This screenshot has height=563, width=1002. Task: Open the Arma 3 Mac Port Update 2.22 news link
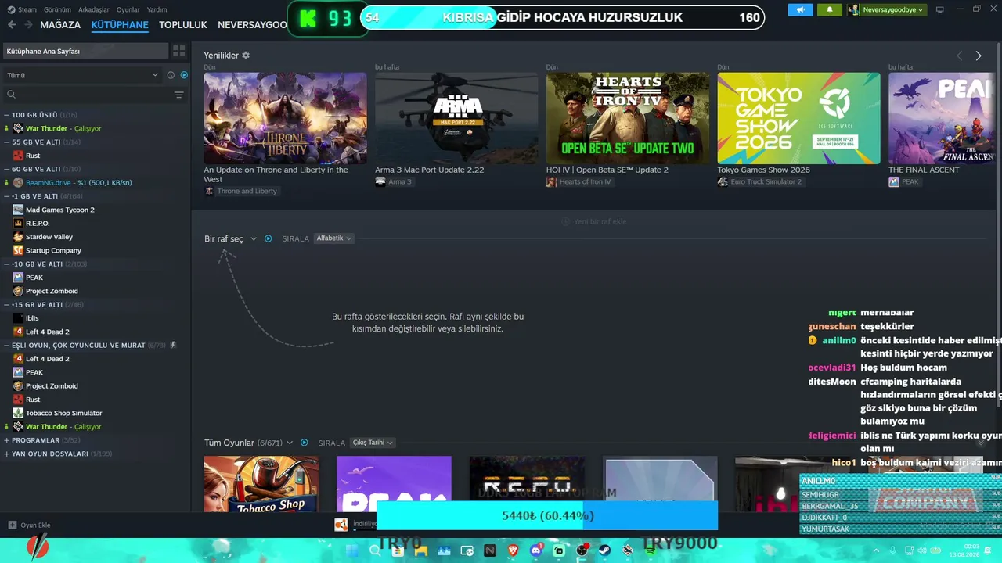(x=429, y=170)
